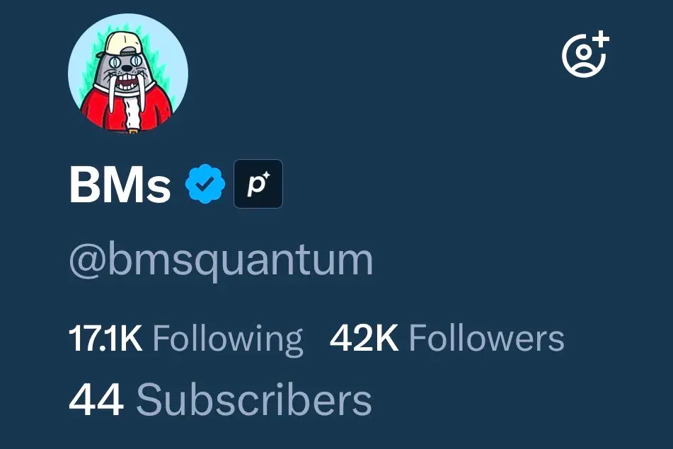673x449 pixels.
Task: Click the add-user follow icon
Action: coord(586,54)
